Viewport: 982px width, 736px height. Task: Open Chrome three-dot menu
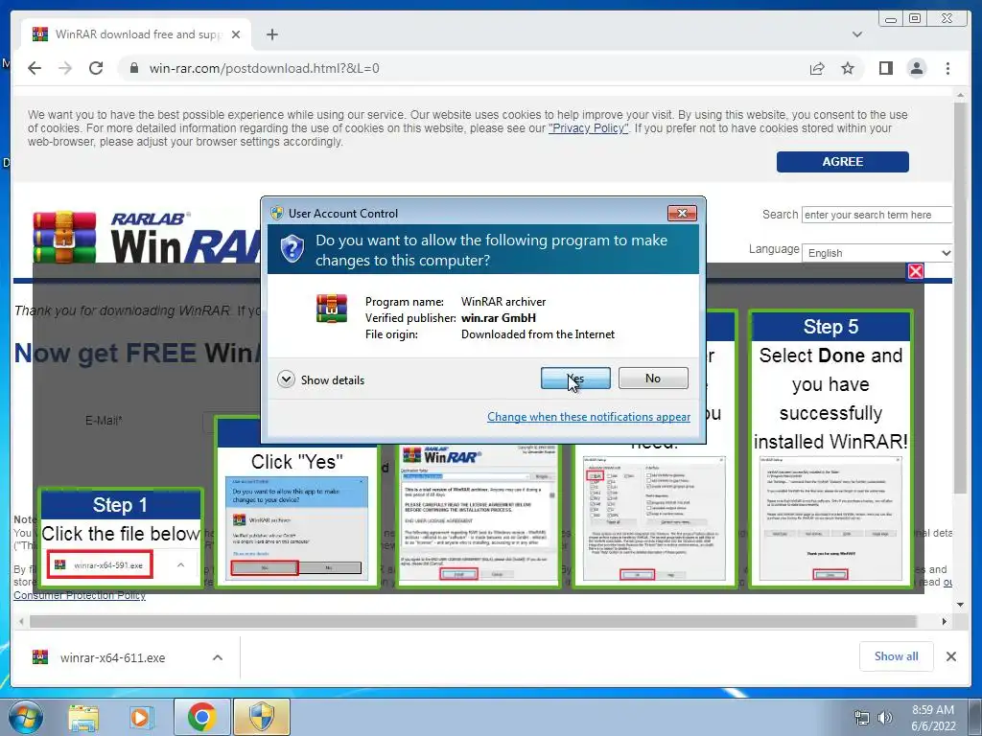click(947, 68)
